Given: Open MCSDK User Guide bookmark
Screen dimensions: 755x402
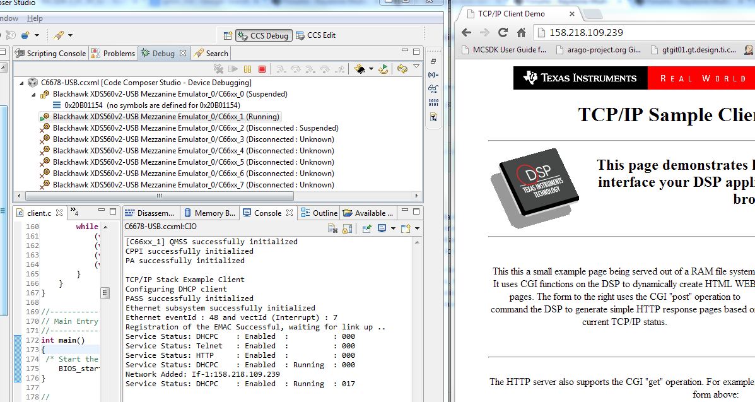Looking at the screenshot, I should click(x=504, y=50).
